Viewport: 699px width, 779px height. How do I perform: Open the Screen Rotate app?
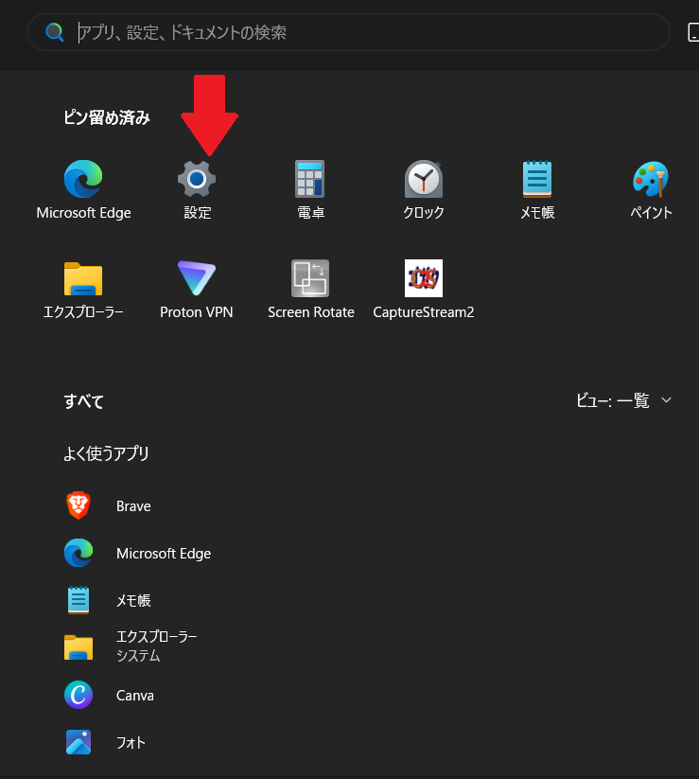(x=311, y=290)
